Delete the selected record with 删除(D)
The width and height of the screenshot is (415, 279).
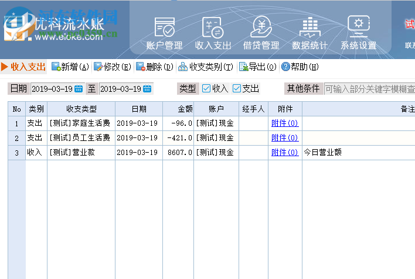[x=155, y=67]
